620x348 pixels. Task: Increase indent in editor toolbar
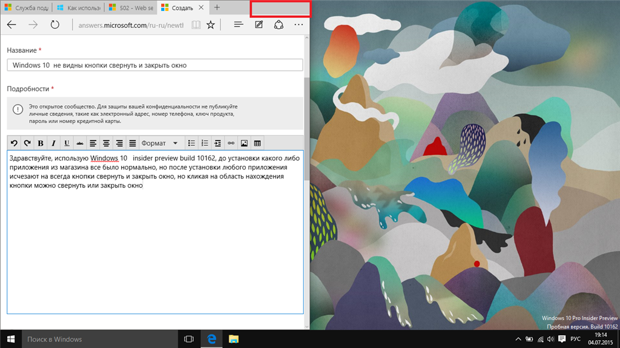click(217, 143)
